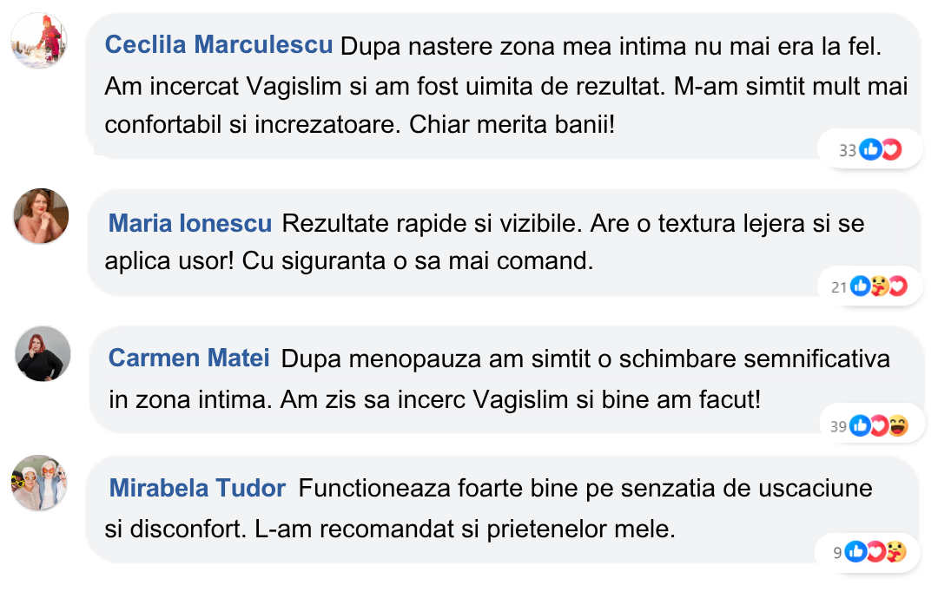Click the care reaction on Maria Ionescu's comment
Viewport: 938px width, 592px height.
click(x=879, y=286)
